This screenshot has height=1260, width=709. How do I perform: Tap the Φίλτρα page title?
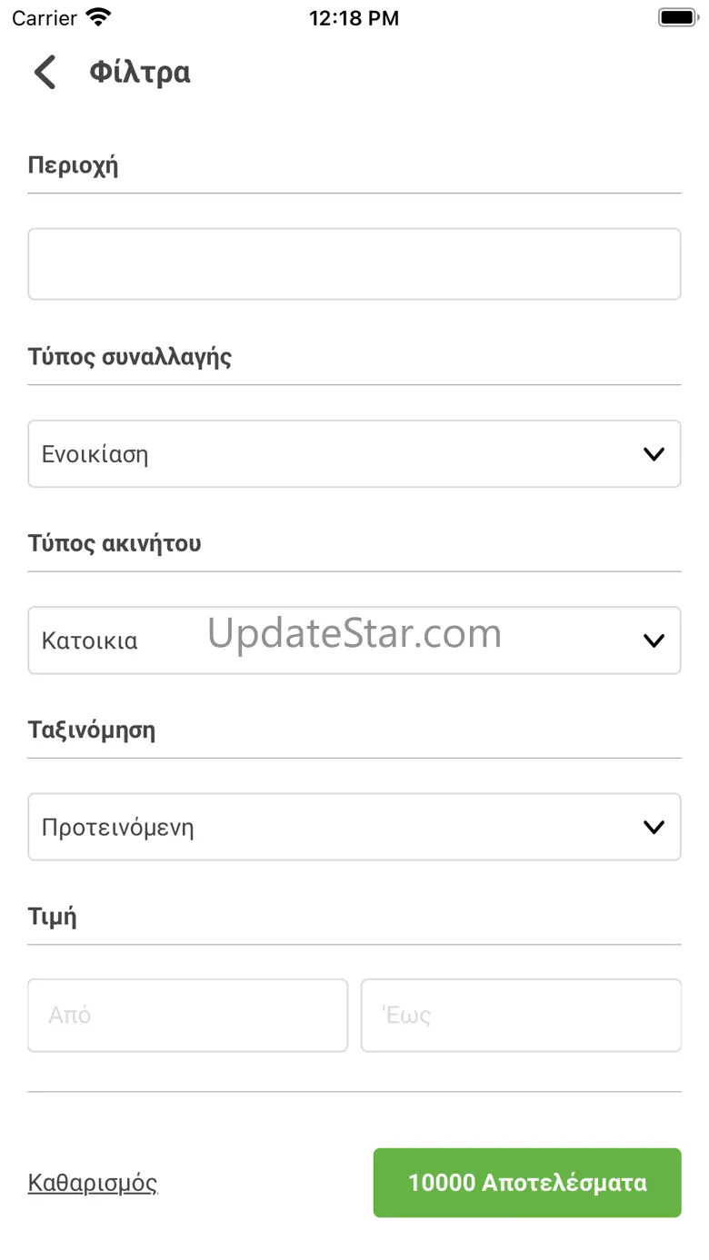(140, 72)
